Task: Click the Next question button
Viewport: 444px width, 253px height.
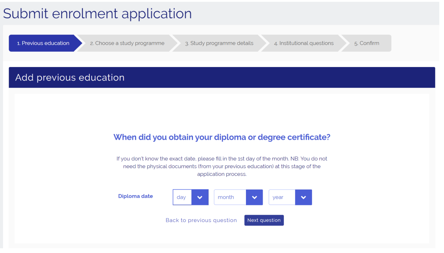Action: coord(264,220)
